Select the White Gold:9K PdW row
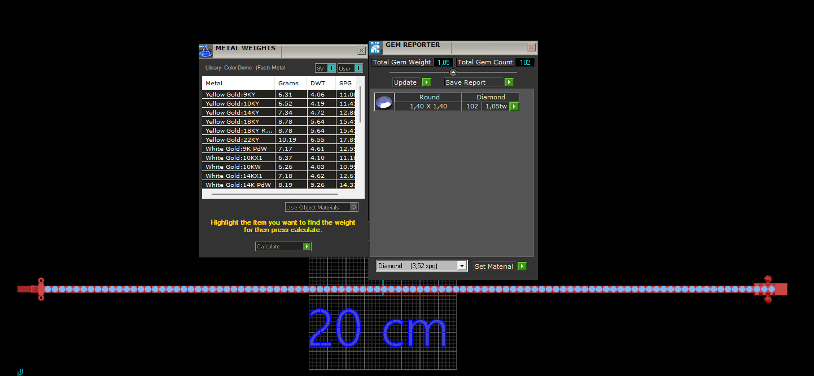The width and height of the screenshot is (814, 376). coord(279,148)
